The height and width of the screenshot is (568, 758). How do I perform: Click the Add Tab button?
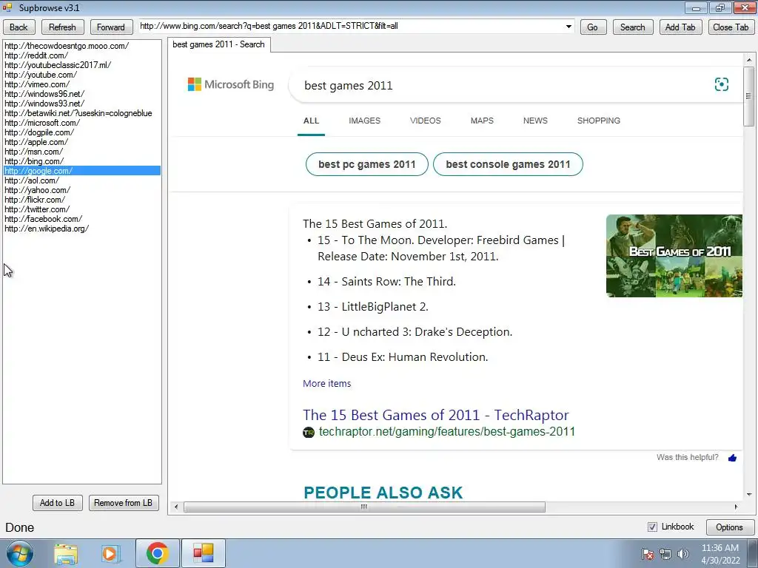(x=680, y=27)
